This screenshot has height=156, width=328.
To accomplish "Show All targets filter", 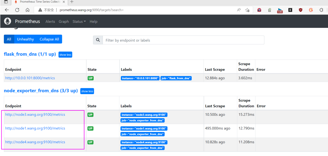I will (9, 39).
